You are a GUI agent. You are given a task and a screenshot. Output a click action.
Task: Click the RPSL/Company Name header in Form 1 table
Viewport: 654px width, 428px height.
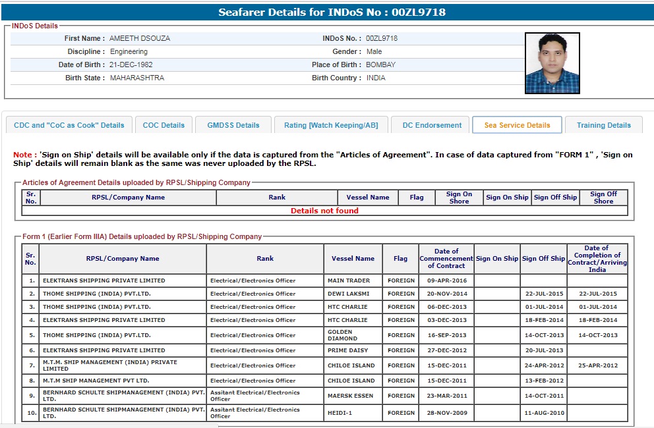[123, 259]
